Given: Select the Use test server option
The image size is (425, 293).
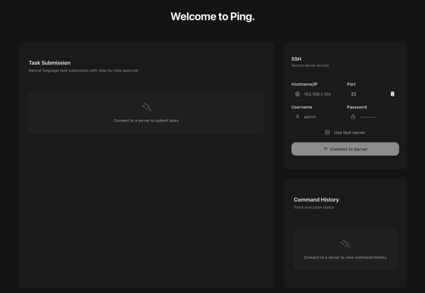Looking at the screenshot, I should (345, 133).
